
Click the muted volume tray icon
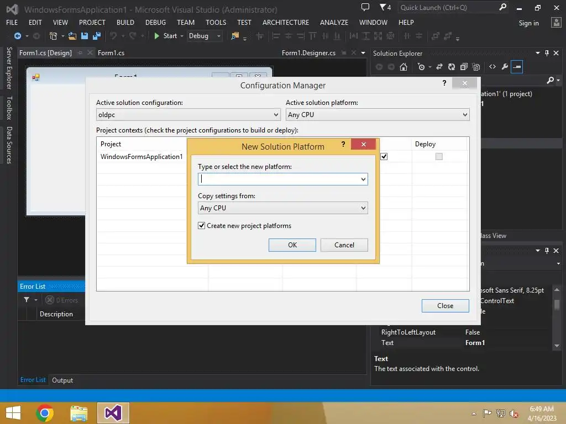click(x=514, y=414)
